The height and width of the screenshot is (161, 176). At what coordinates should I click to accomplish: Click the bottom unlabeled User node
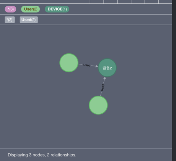[x=98, y=105]
